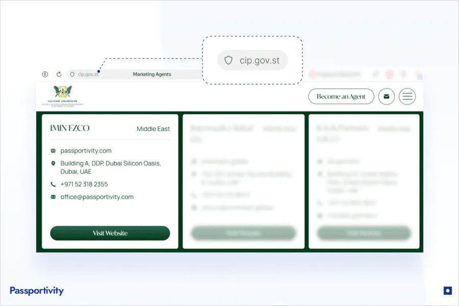Open the passportivity.com website link
459x306 pixels.
[x=86, y=151]
